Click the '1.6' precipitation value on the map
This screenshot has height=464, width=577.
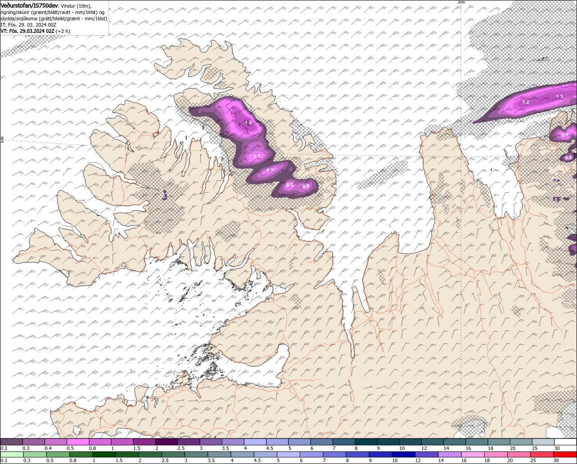248,123
